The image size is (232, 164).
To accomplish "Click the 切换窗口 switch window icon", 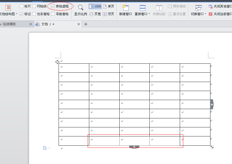I will pos(198,8).
